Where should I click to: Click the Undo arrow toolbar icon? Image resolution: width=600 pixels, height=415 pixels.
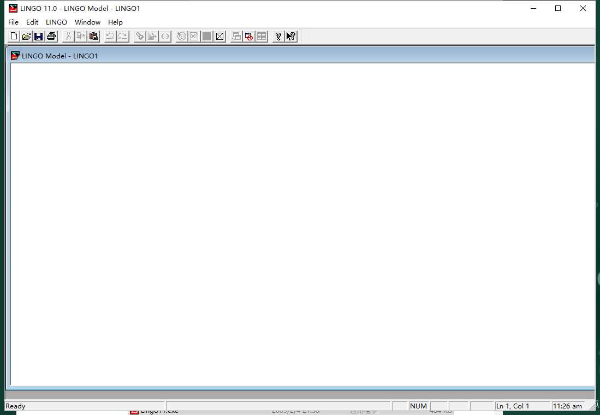point(110,37)
